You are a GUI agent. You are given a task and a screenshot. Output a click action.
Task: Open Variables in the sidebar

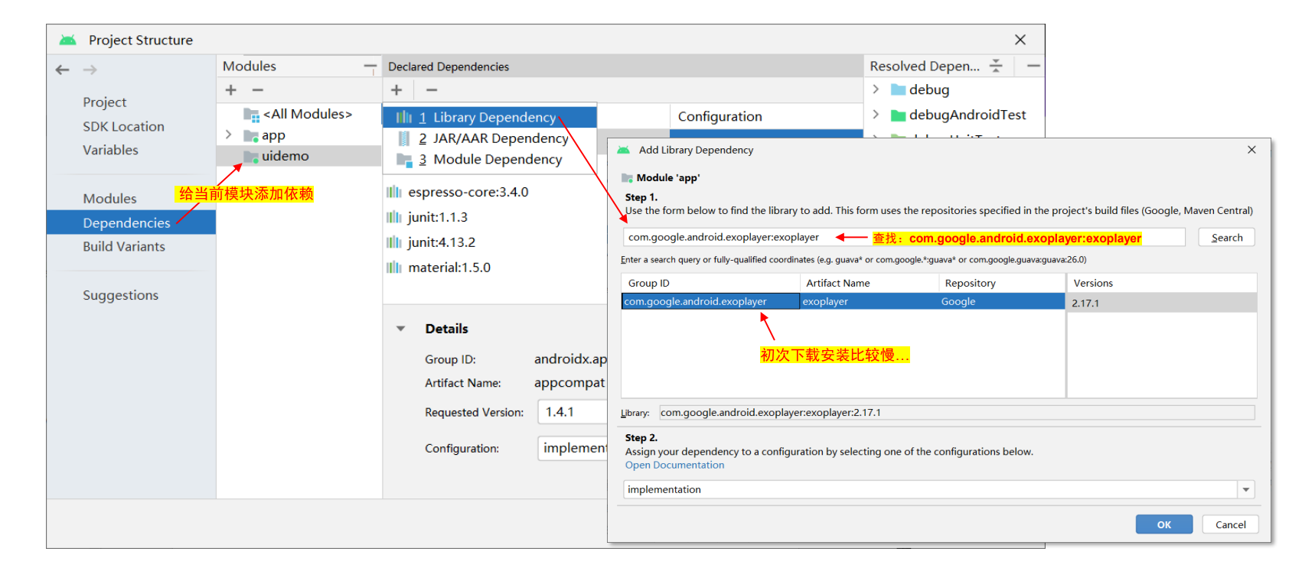point(110,151)
